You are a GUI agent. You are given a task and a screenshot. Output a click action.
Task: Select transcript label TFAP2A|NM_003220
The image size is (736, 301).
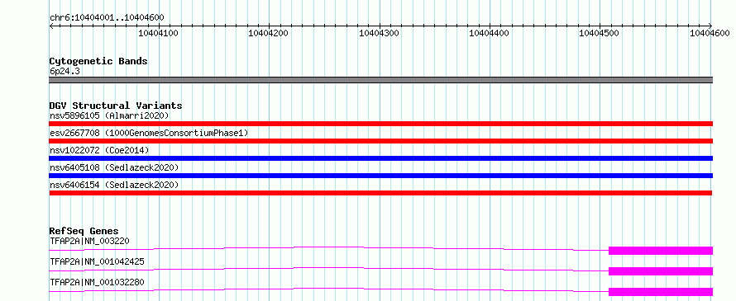click(x=89, y=241)
